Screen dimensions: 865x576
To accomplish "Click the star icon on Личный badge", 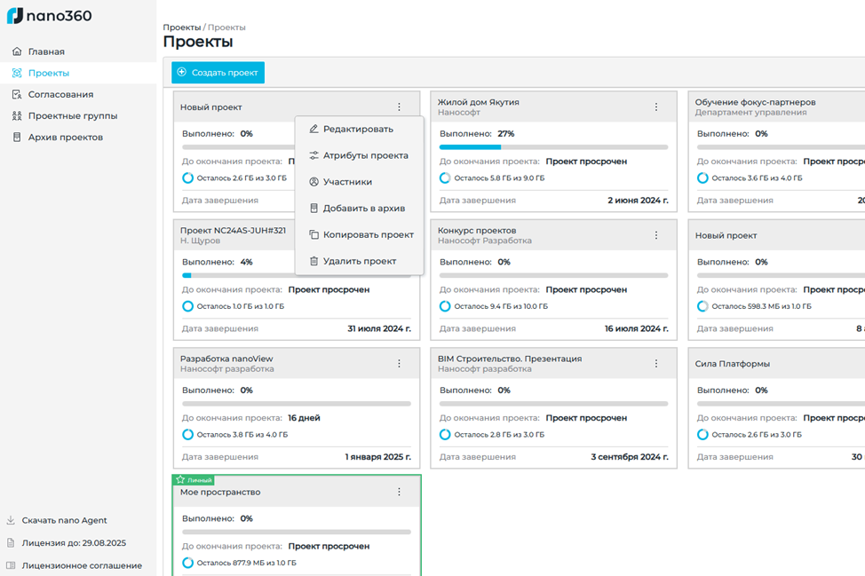I will 180,479.
